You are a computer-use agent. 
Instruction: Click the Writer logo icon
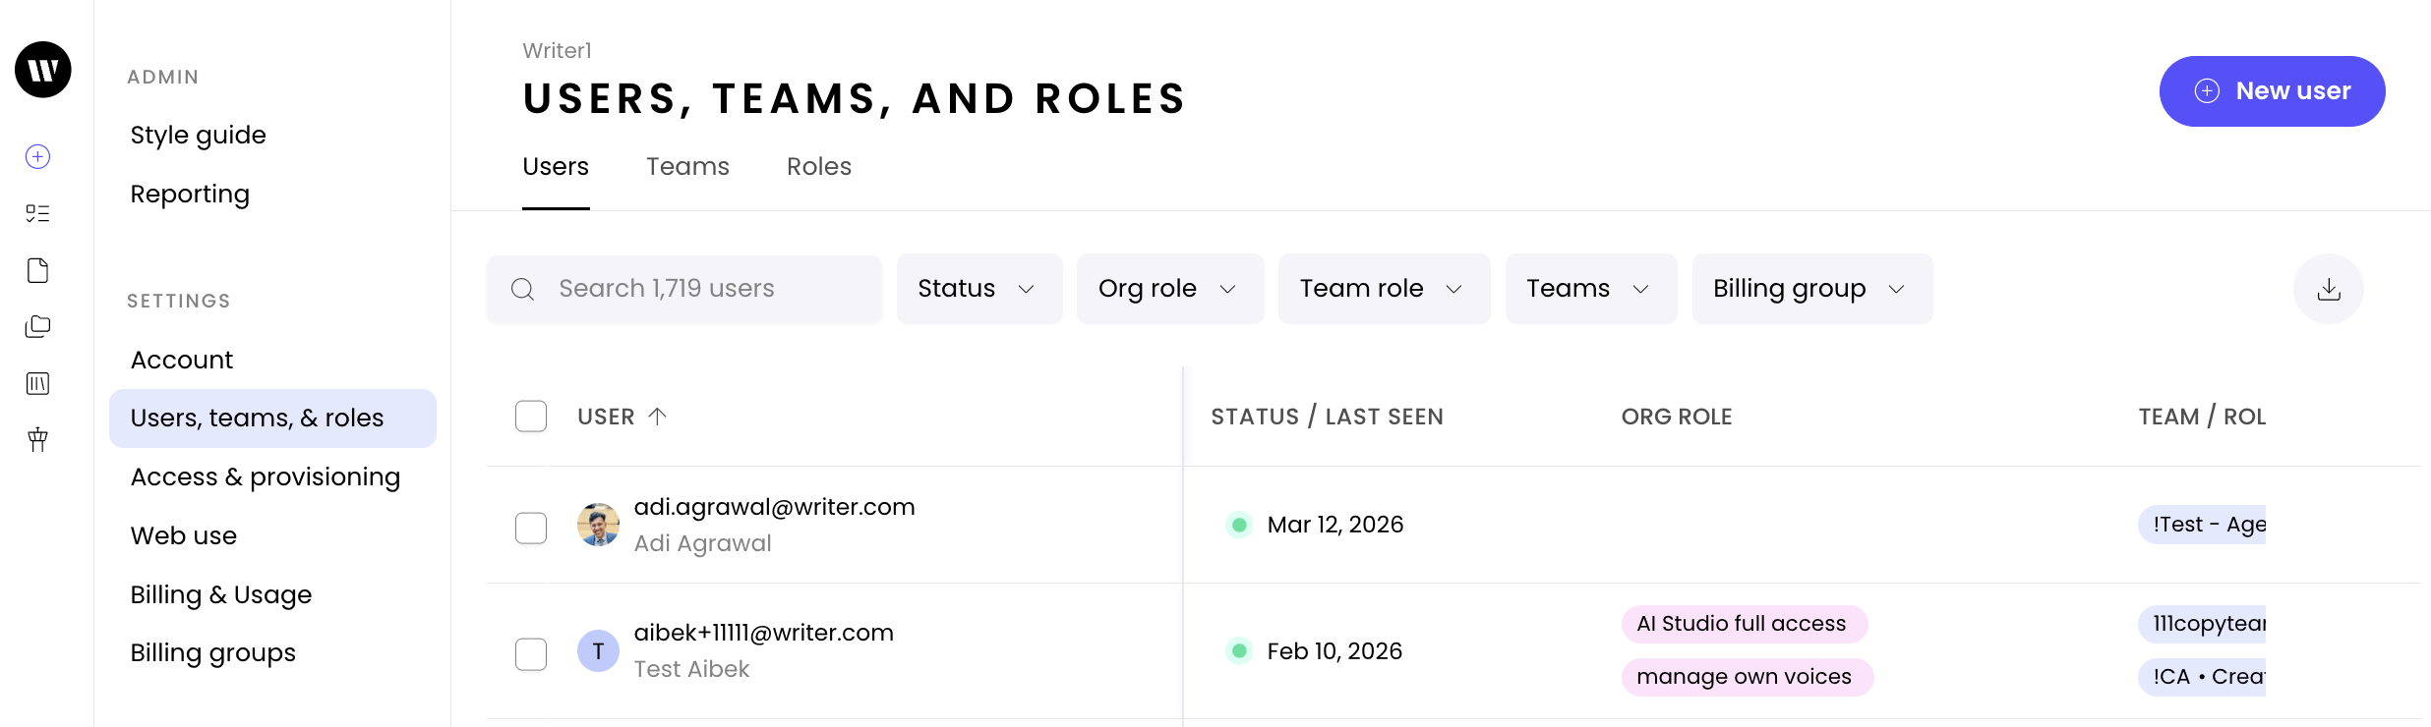[x=43, y=70]
